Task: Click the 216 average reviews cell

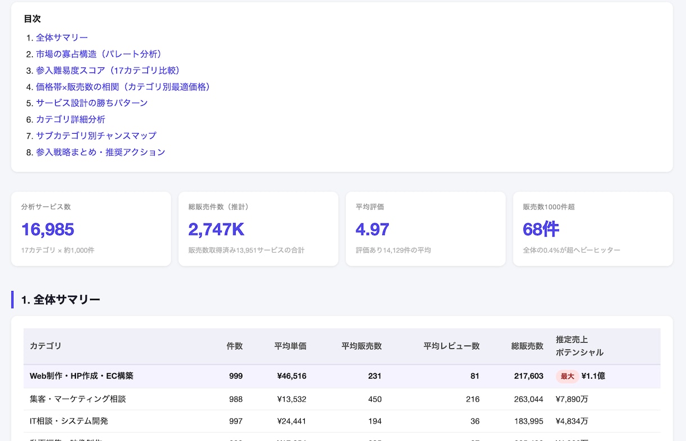Action: (473, 399)
